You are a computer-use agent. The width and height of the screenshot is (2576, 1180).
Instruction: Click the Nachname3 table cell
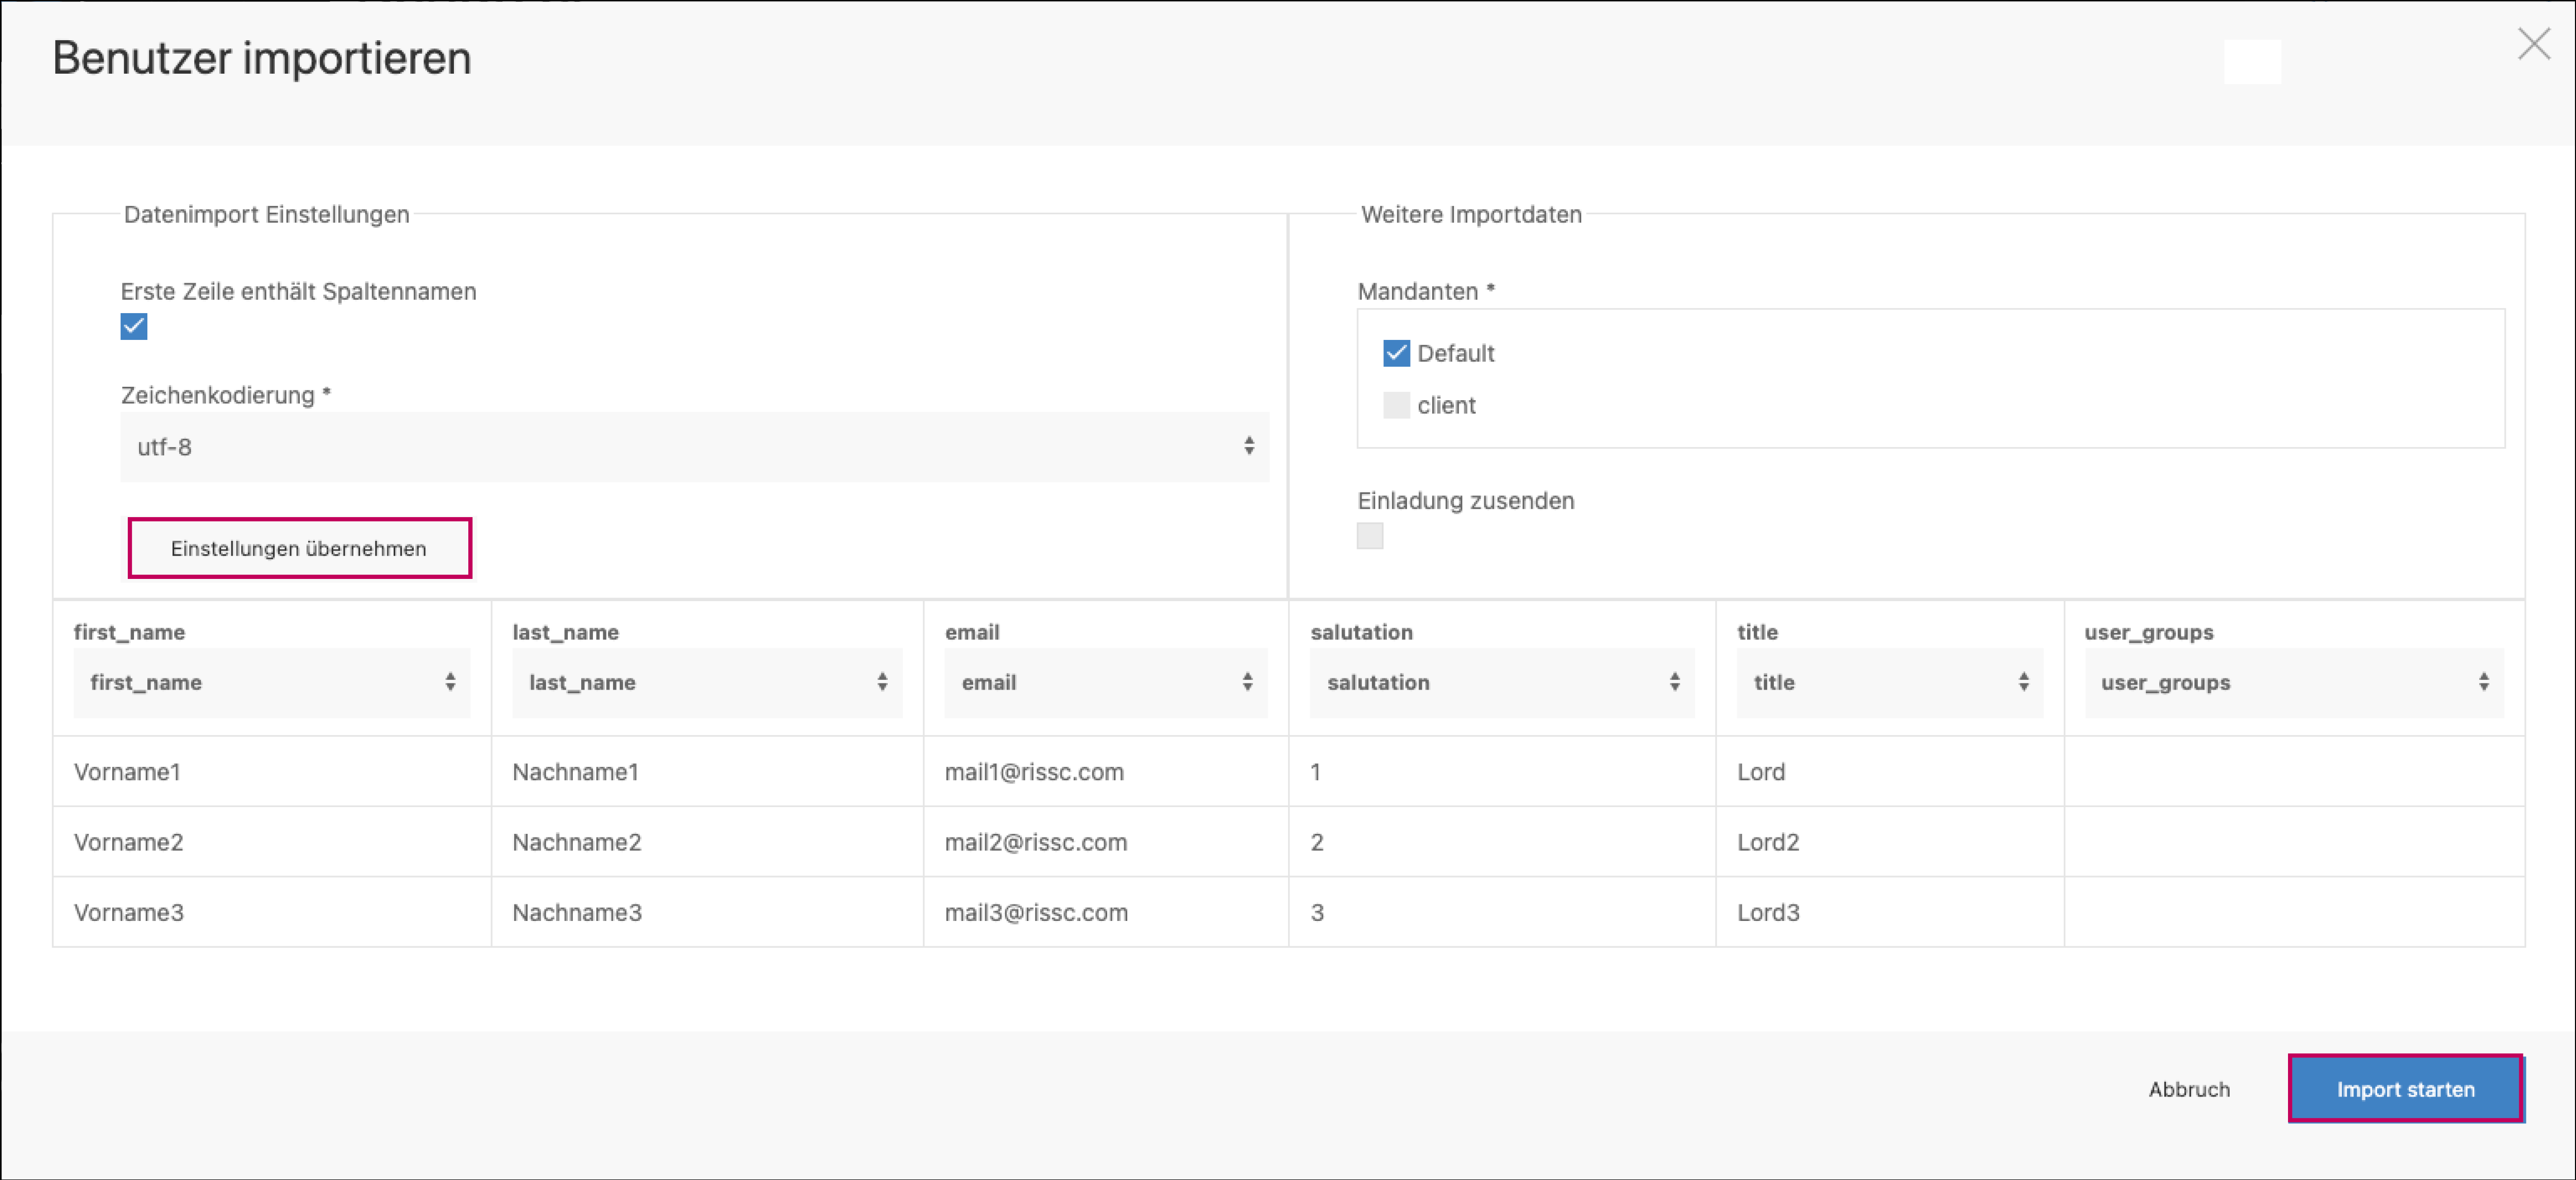[x=577, y=912]
